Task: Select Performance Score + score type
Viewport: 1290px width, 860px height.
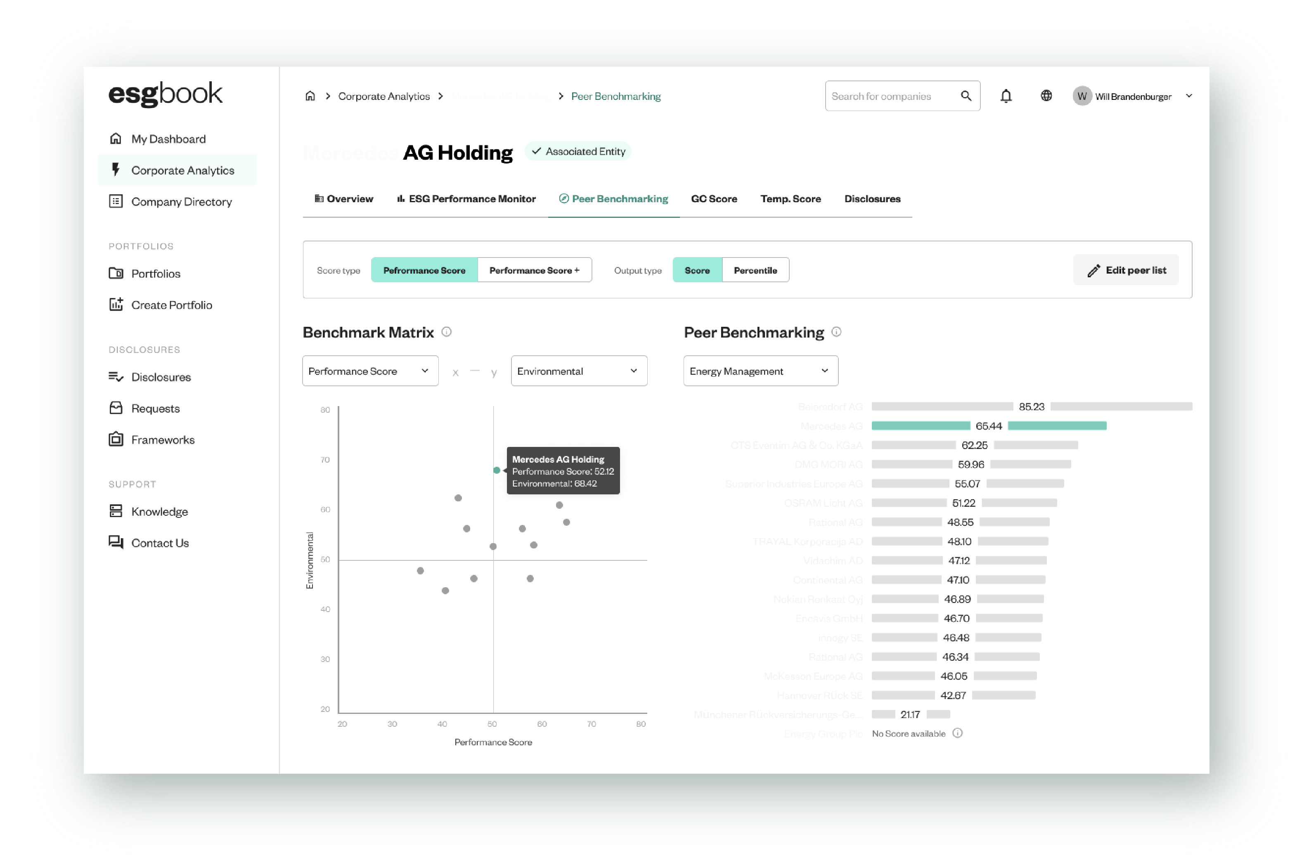Action: pos(535,270)
